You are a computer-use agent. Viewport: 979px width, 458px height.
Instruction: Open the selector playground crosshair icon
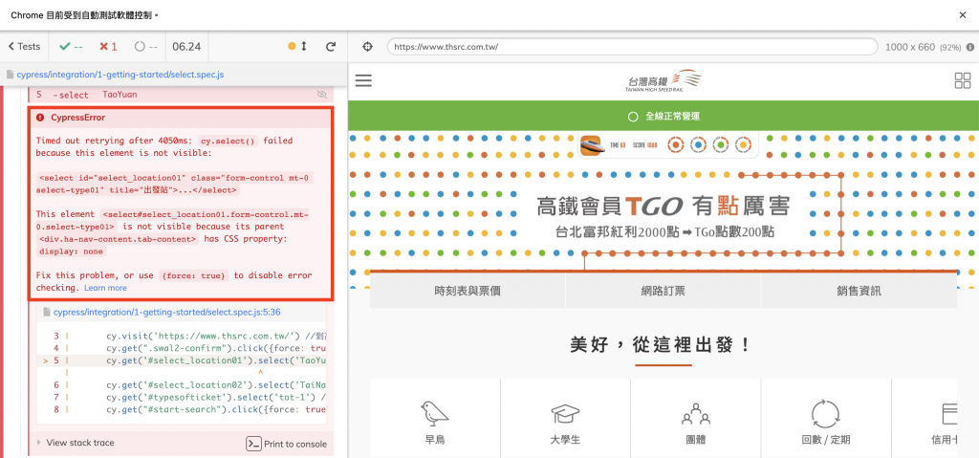click(368, 47)
